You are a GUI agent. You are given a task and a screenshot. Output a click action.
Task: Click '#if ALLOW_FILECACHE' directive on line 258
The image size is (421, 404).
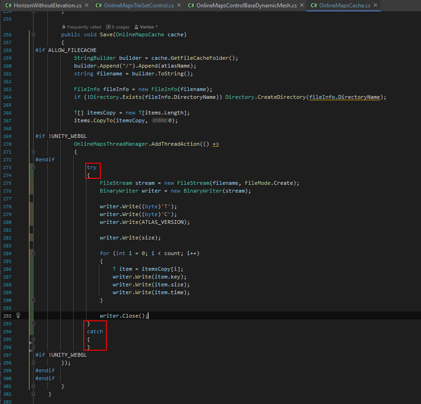coord(66,50)
